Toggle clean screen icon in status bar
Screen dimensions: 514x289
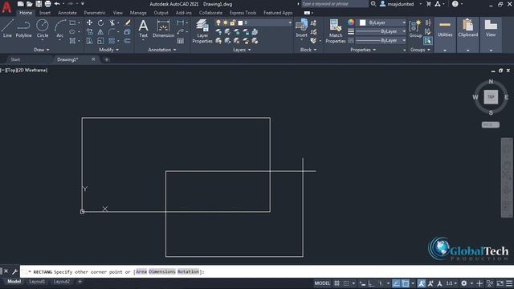click(x=500, y=283)
